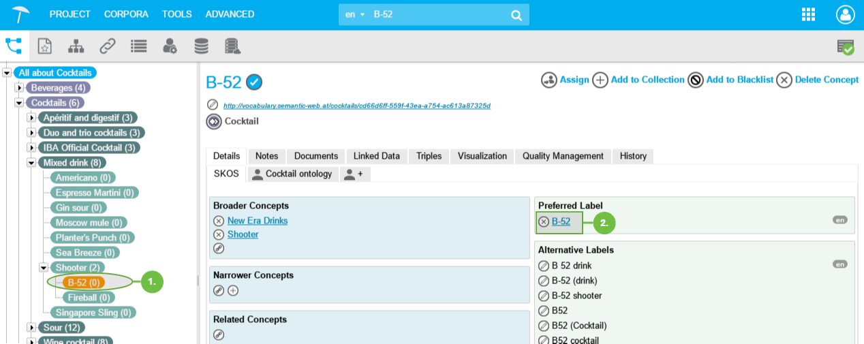864x344 pixels.
Task: Toggle the B-52 approved status checkmark
Action: point(254,82)
